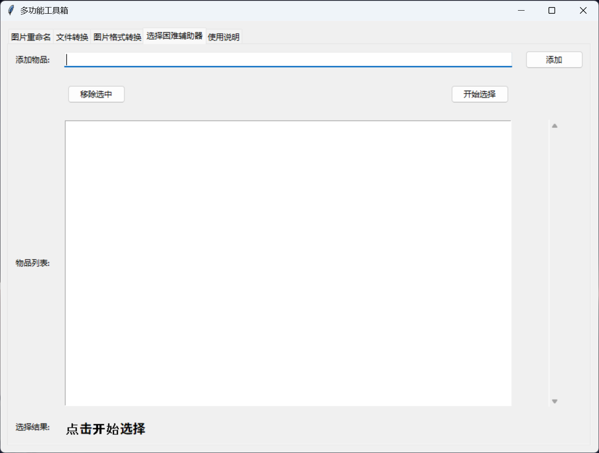
Task: Click the scrollbar down arrow
Action: coord(554,401)
